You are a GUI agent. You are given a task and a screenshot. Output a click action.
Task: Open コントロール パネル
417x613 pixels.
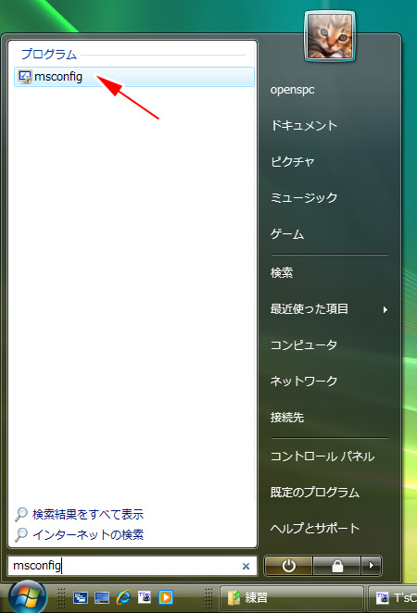[322, 457]
